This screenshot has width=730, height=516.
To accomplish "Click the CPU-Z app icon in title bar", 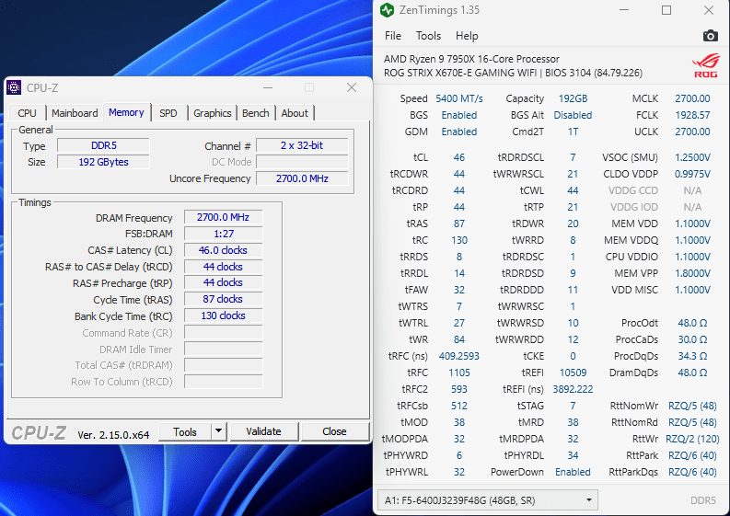I will pyautogui.click(x=14, y=87).
